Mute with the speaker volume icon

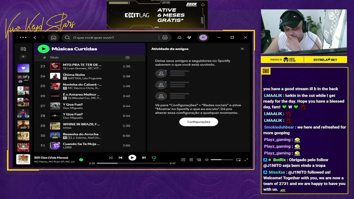[207, 160]
